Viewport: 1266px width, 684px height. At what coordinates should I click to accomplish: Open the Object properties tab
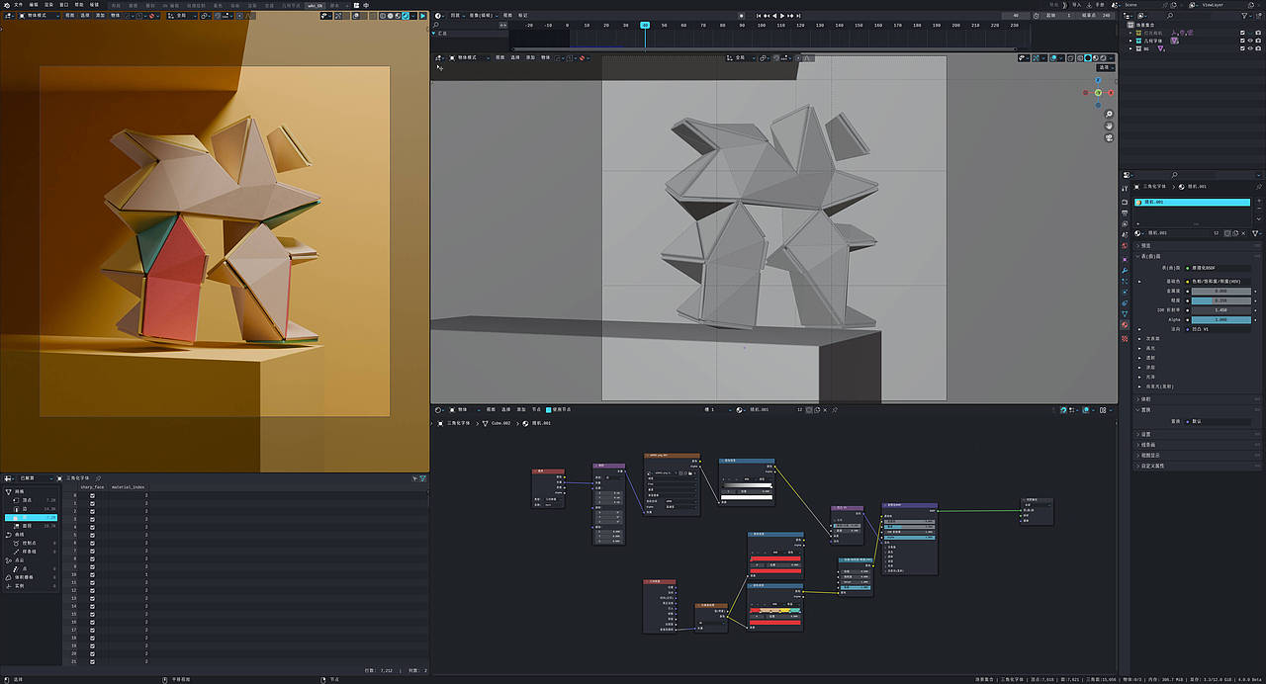coord(1125,260)
